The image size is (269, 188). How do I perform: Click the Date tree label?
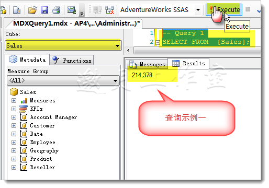click(x=36, y=134)
